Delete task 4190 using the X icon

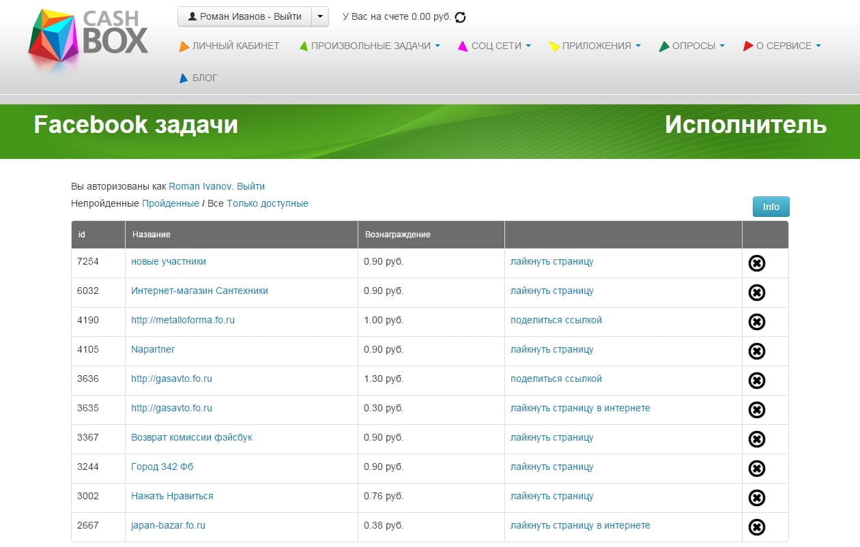tap(757, 322)
